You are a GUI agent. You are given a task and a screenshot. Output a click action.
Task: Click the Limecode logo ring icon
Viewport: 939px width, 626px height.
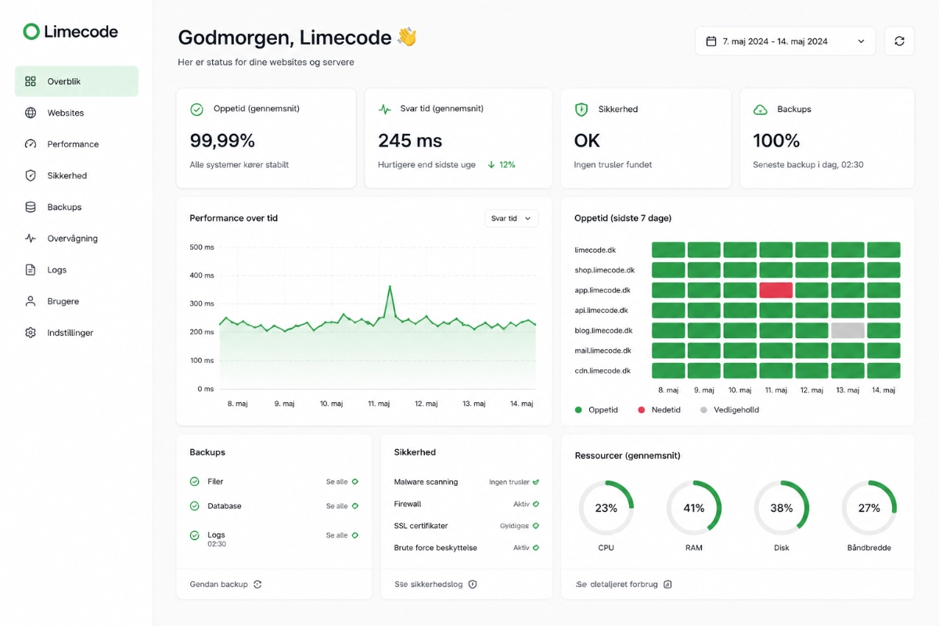31,31
